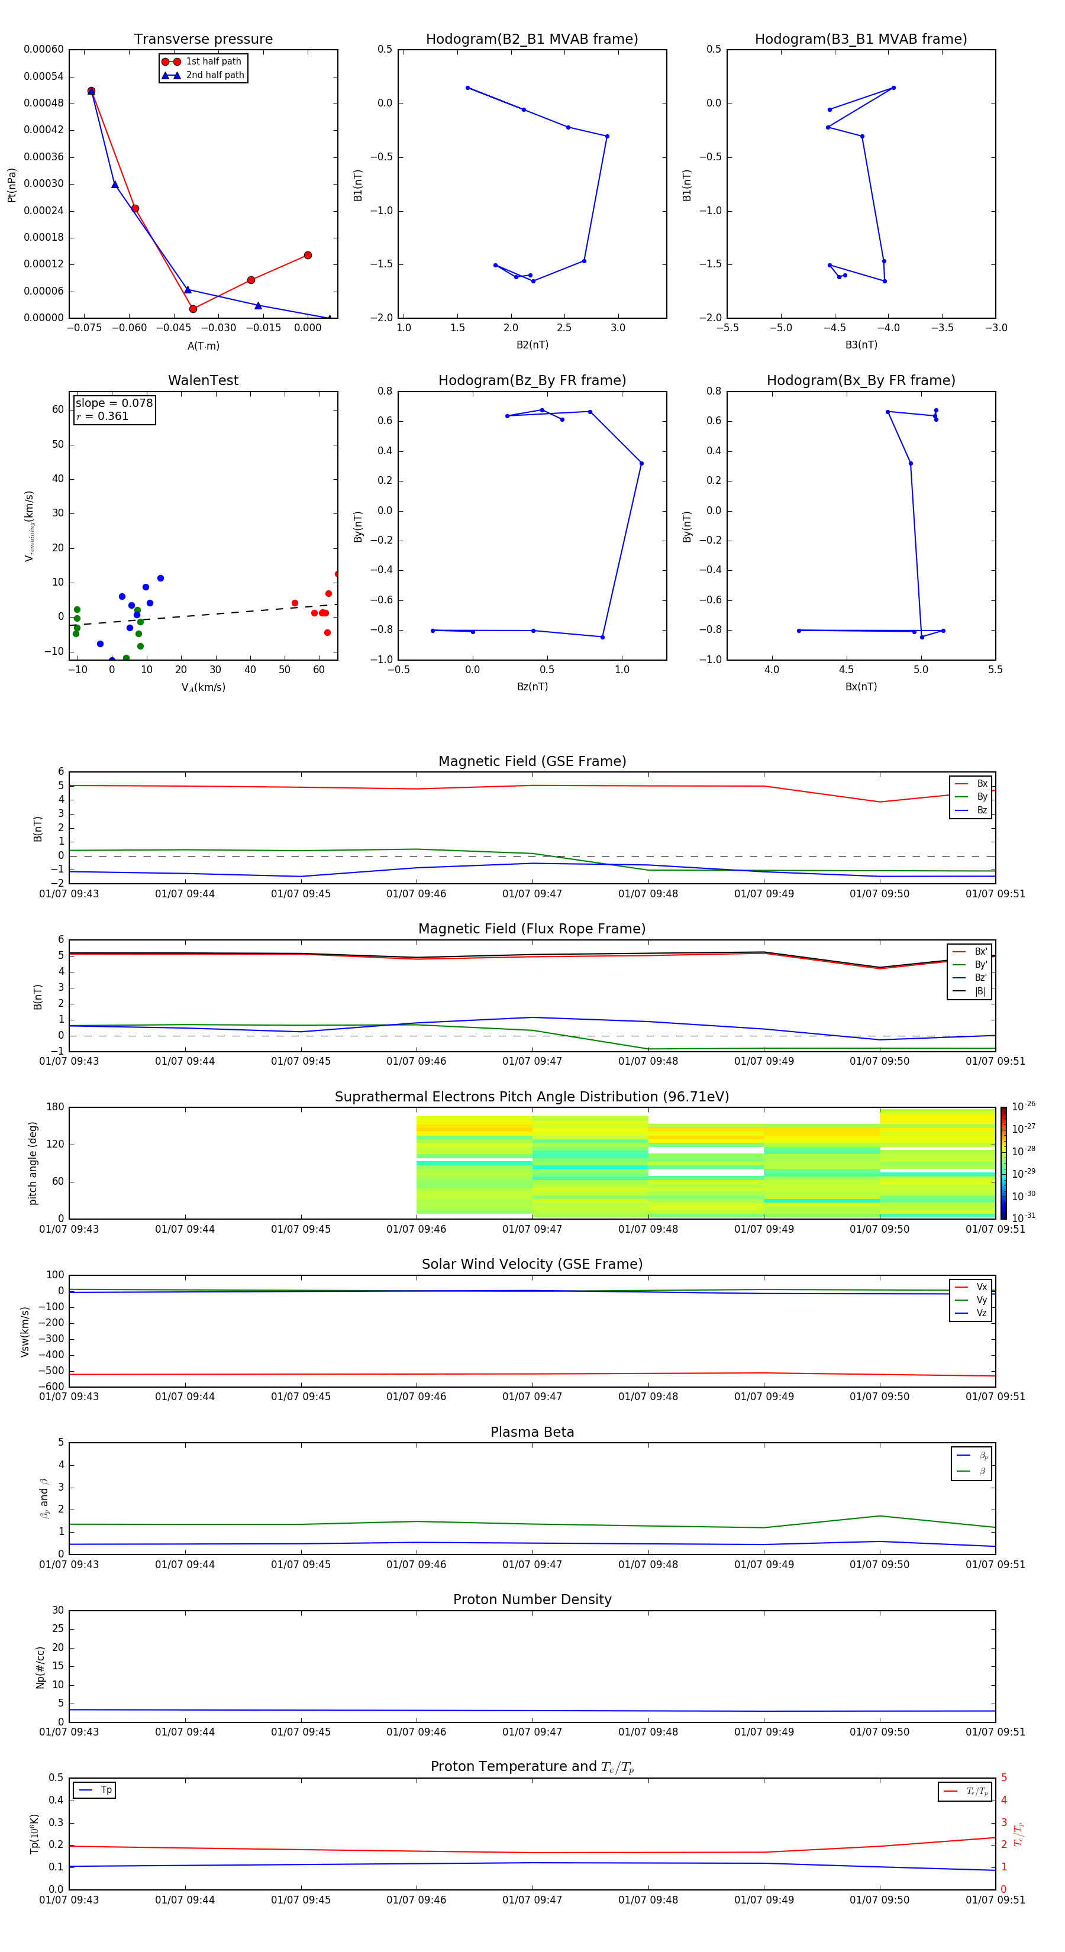1065x1952 pixels.
Task: Click the By legend entry in GSE plot
Action: coord(971,797)
